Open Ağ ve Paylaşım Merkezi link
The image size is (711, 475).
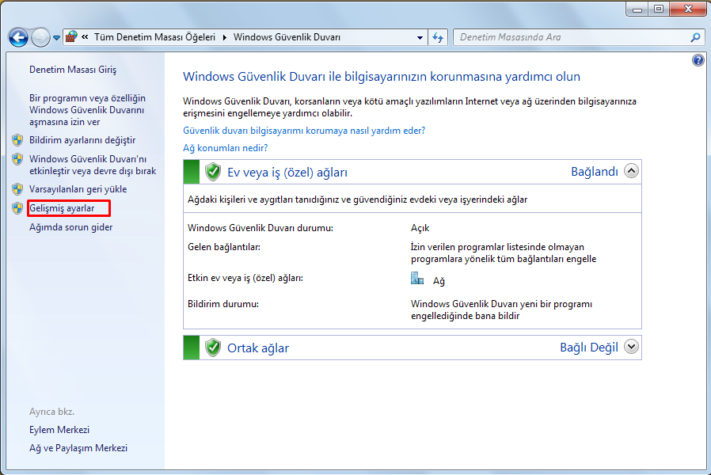tap(78, 448)
